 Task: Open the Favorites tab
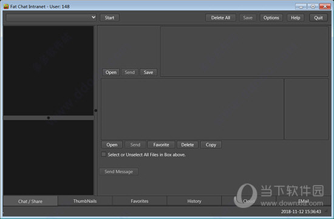(140, 201)
